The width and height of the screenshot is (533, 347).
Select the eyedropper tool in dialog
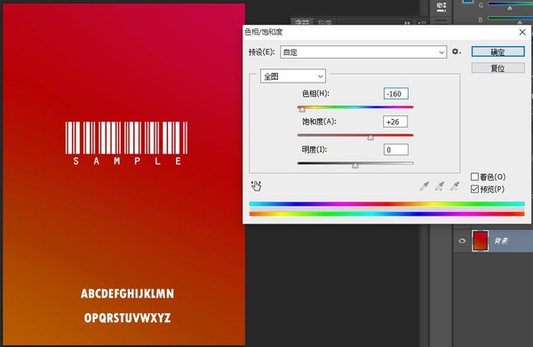tap(425, 185)
